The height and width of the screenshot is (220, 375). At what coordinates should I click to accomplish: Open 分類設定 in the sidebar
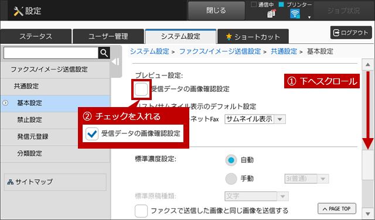(55, 153)
